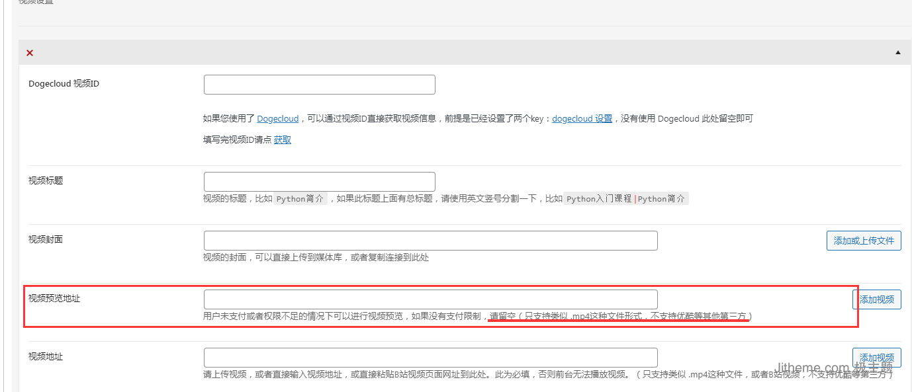The width and height of the screenshot is (912, 392).
Task: Click the 视频地址 label
Action: click(x=46, y=356)
